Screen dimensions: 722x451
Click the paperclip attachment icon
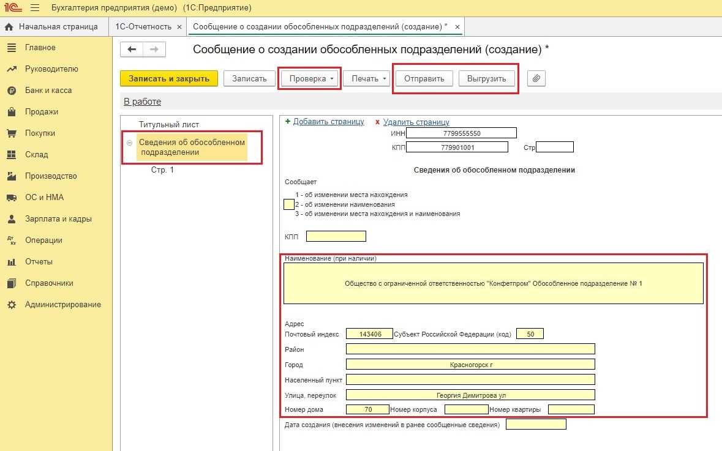click(536, 79)
